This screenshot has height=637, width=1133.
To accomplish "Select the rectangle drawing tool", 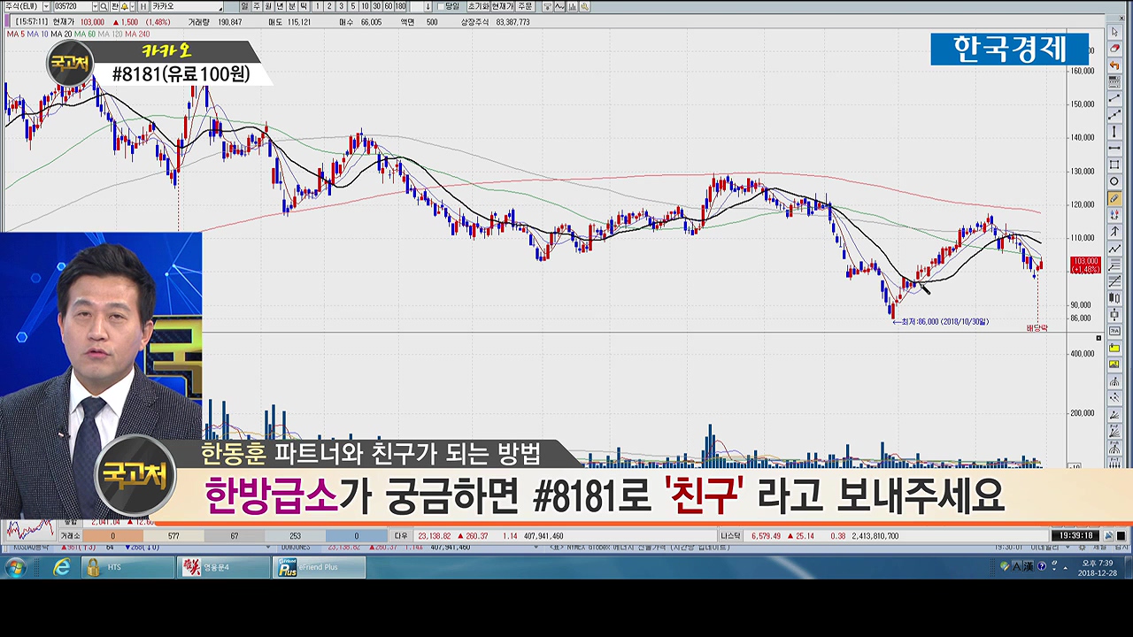I will coord(1115,165).
